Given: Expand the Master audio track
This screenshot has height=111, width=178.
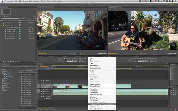Looking at the screenshot, I should point(46,99).
